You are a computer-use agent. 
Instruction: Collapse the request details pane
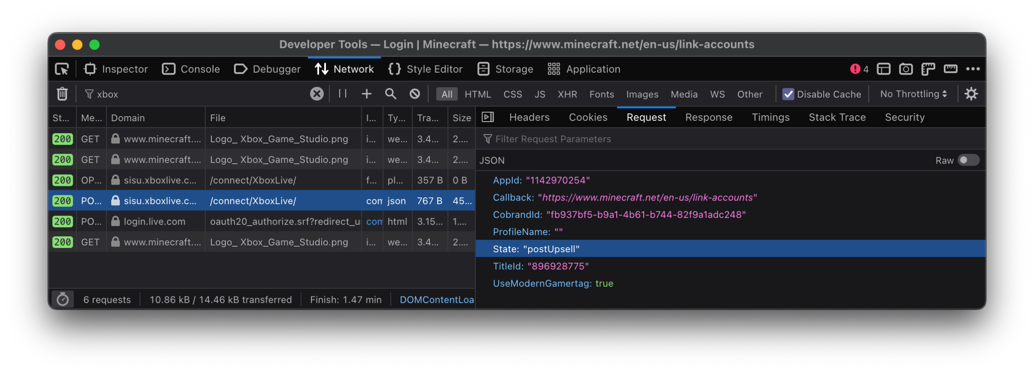[488, 117]
